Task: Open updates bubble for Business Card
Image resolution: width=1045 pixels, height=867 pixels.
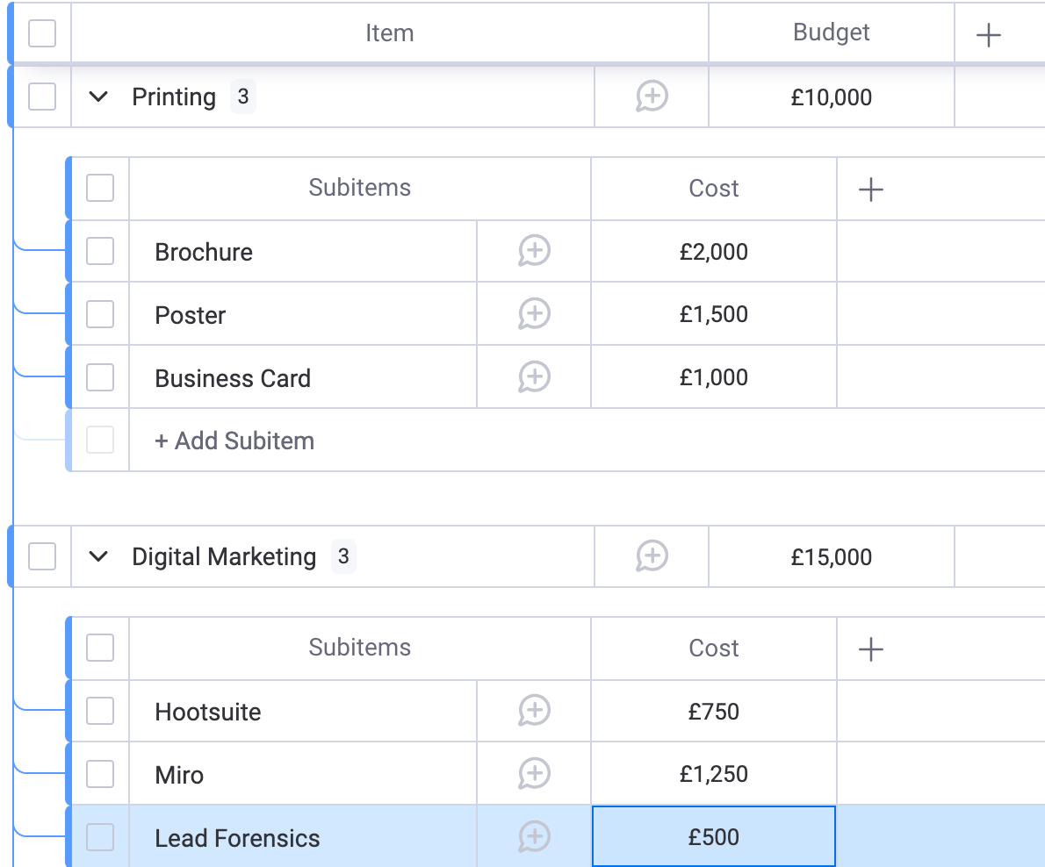Action: coord(534,377)
